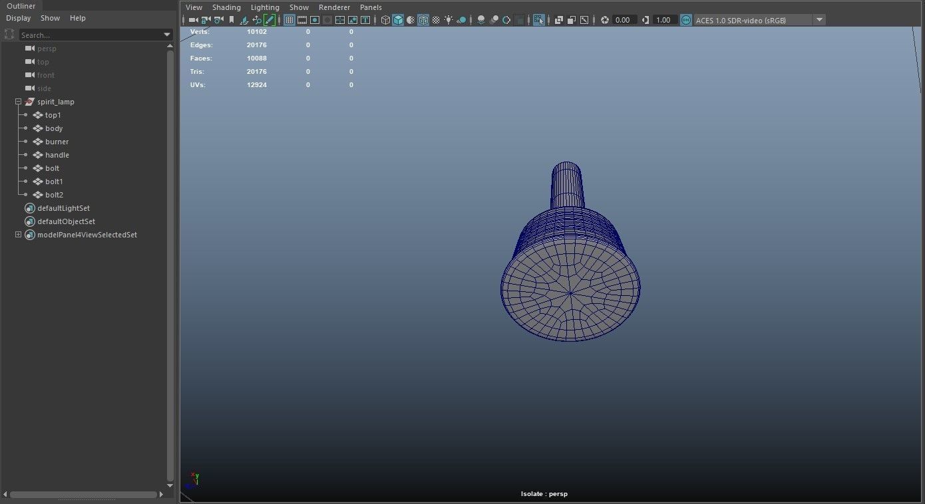Click the Field Chart icon
The height and width of the screenshot is (504, 925).
pyautogui.click(x=340, y=20)
